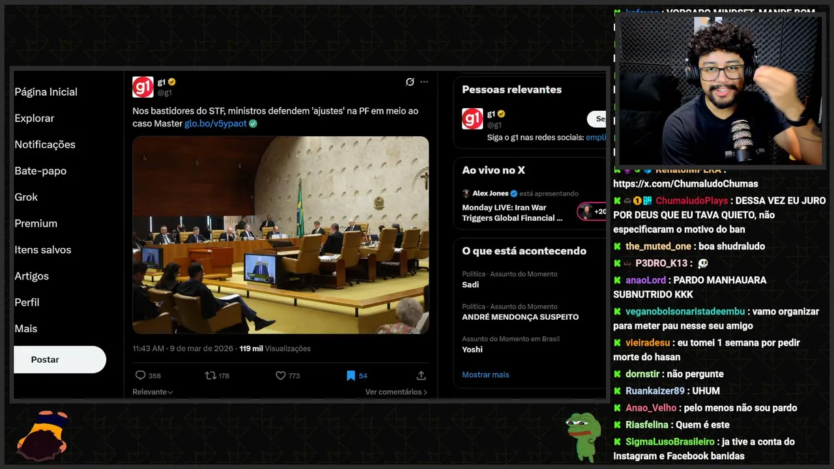Open trending topic ANDRÉ MENDONÇA SUSPEITO
This screenshot has height=469, width=834.
point(521,317)
